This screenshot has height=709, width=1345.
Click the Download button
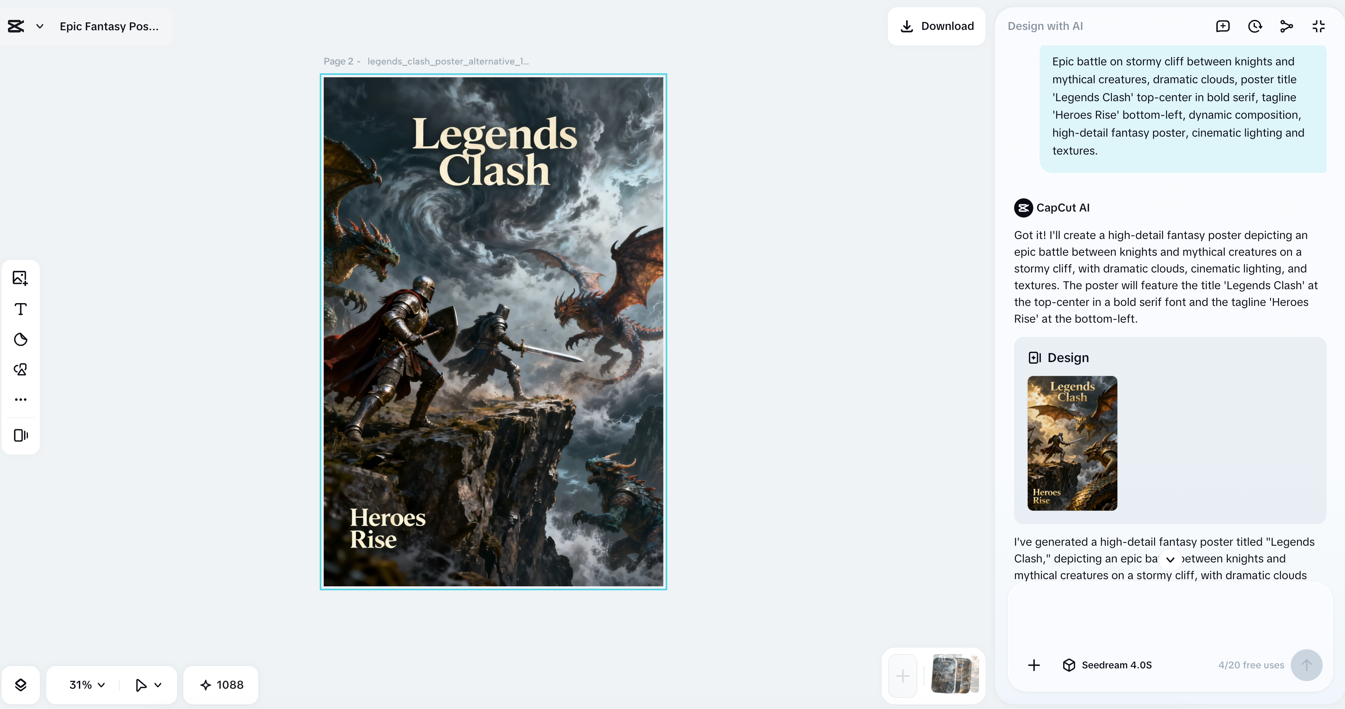click(x=936, y=25)
